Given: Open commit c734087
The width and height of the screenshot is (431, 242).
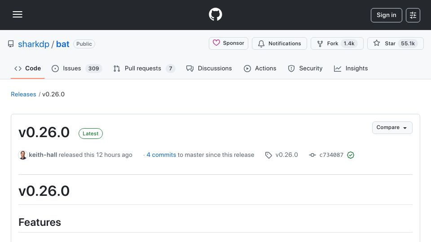Looking at the screenshot, I should (x=331, y=155).
